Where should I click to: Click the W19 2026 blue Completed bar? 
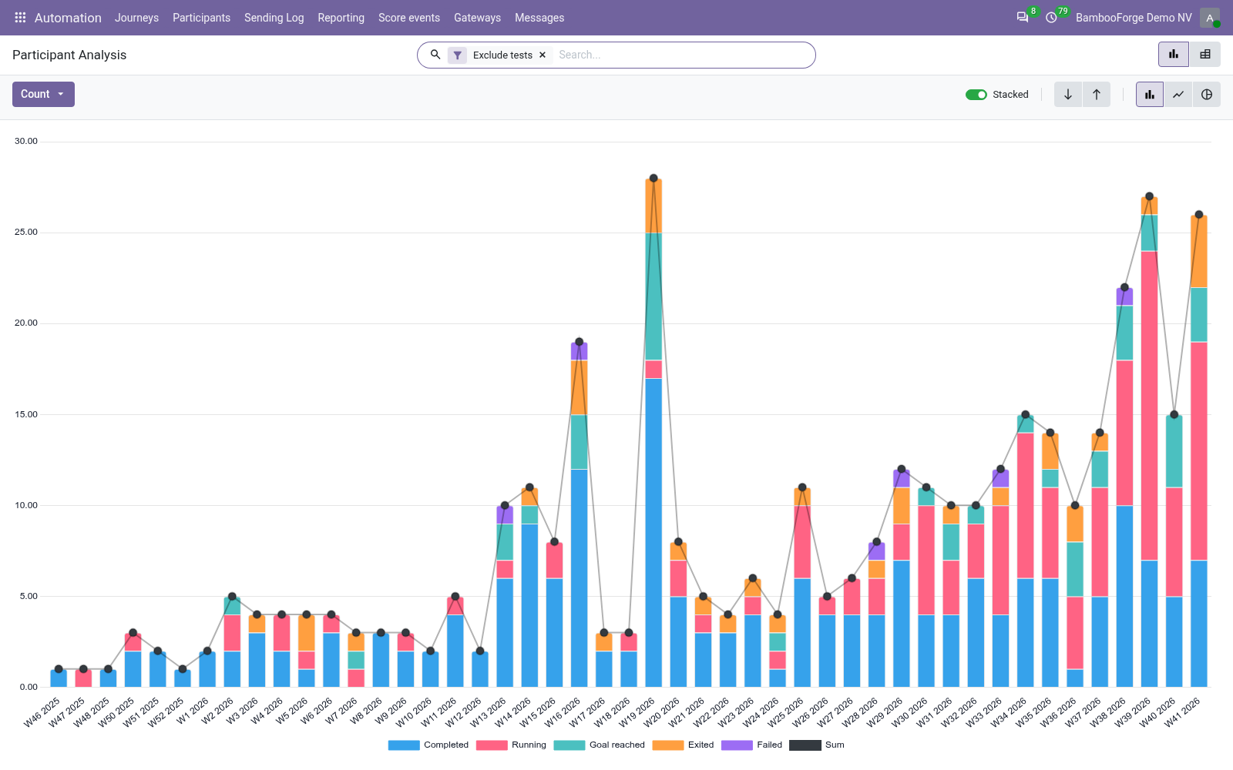pyautogui.click(x=653, y=532)
